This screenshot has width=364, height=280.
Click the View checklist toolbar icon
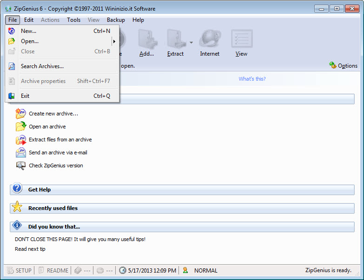242,38
